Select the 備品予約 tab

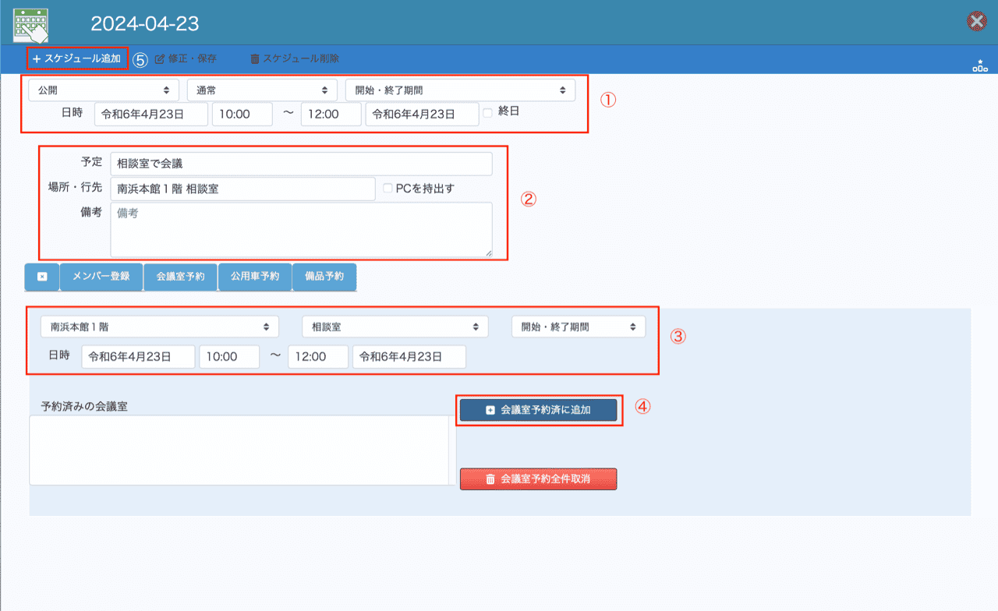coord(324,277)
